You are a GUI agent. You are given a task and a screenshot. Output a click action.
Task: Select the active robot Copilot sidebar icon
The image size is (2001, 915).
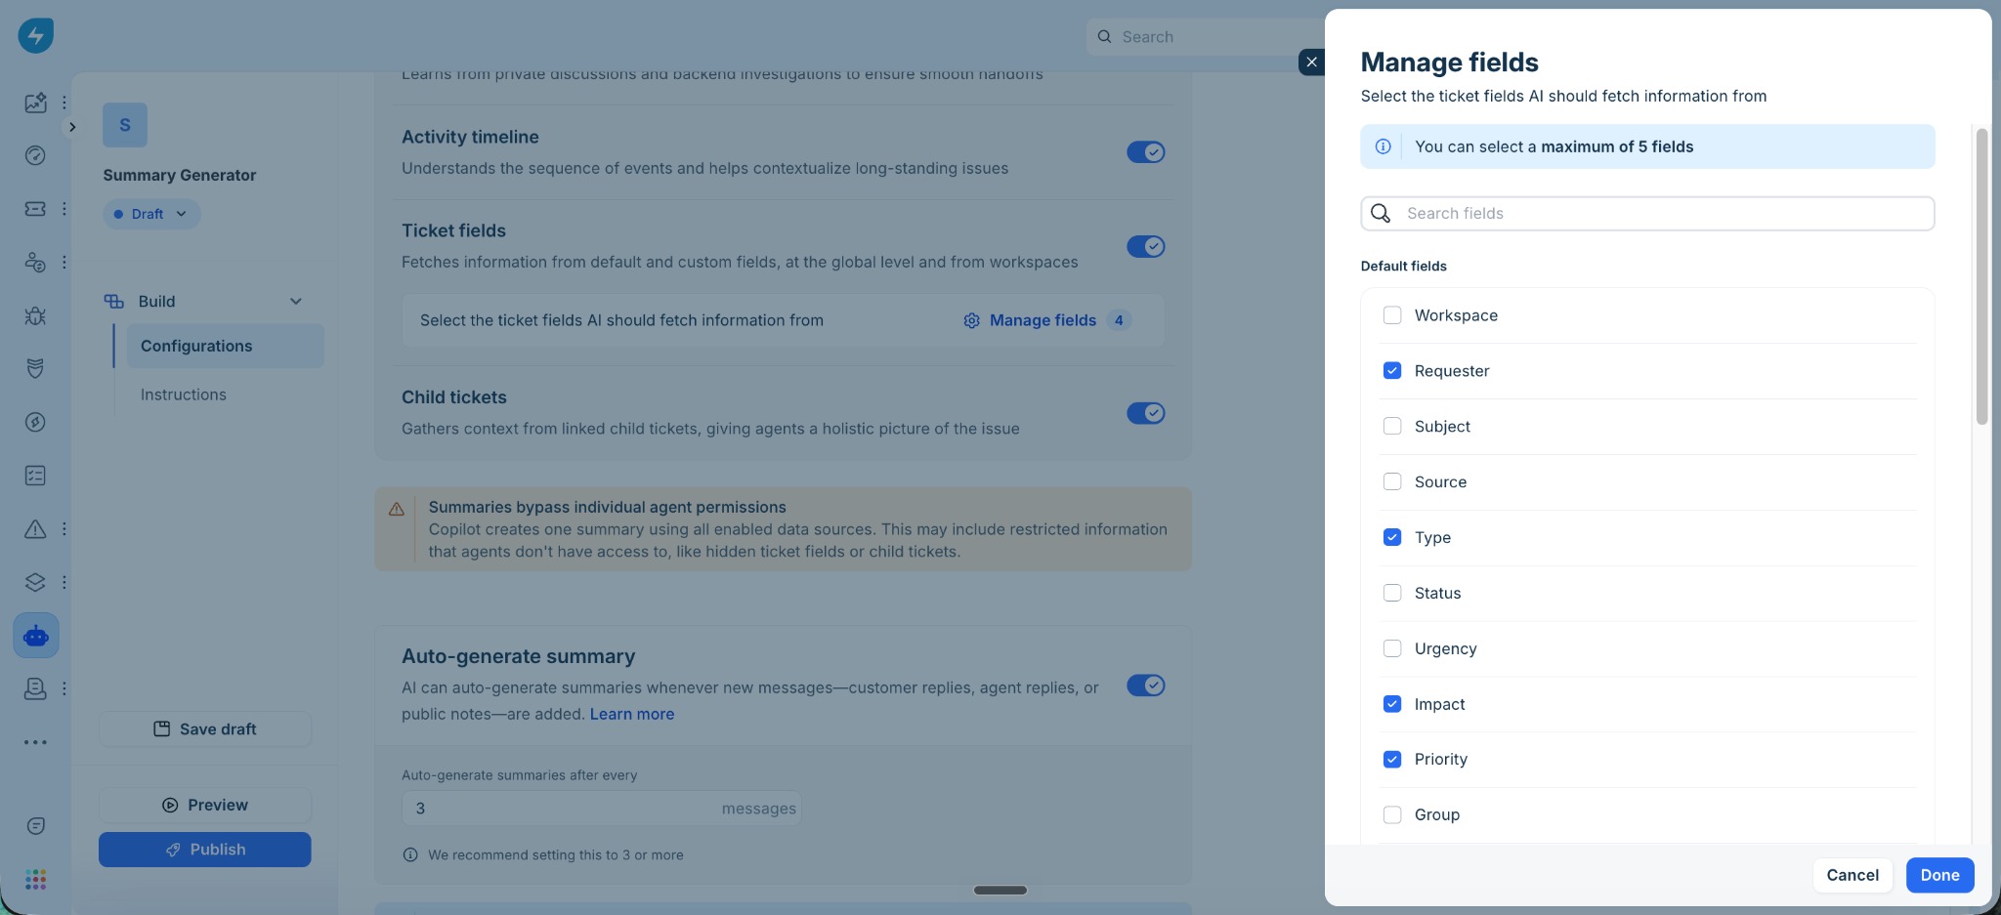click(36, 636)
